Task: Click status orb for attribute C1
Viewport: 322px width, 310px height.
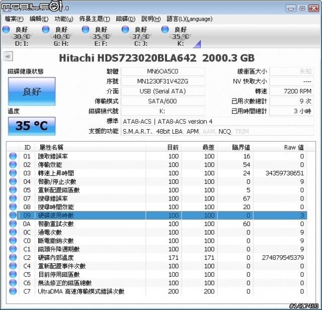Action: (13, 249)
